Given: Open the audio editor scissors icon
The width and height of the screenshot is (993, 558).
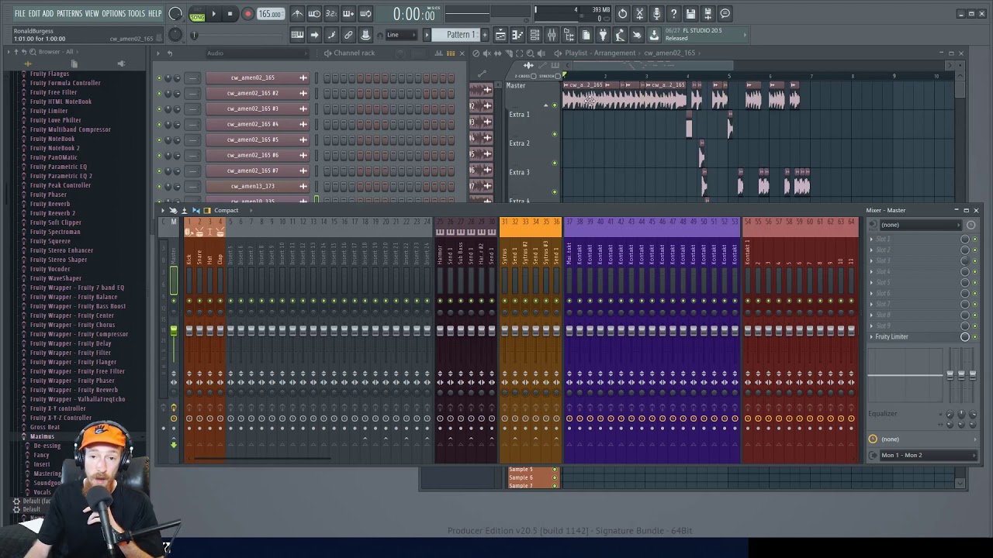Looking at the screenshot, I should [x=639, y=14].
